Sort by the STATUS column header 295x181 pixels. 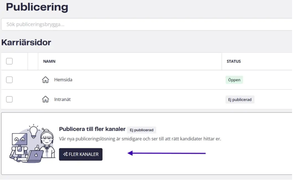click(x=233, y=62)
